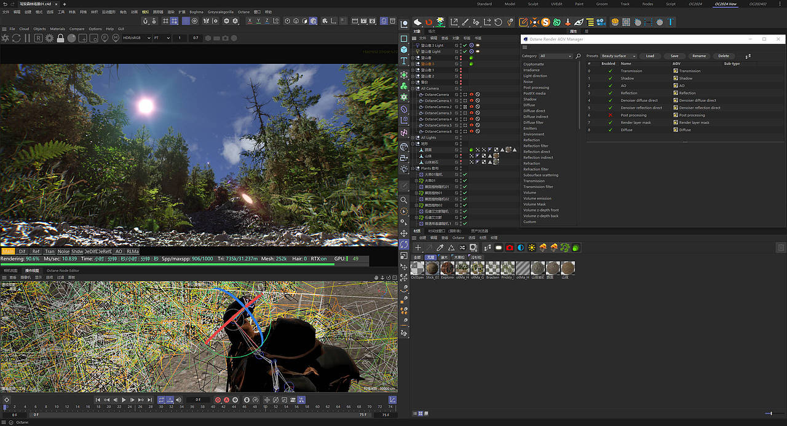Click the render region R icon
787x426 pixels.
point(38,38)
